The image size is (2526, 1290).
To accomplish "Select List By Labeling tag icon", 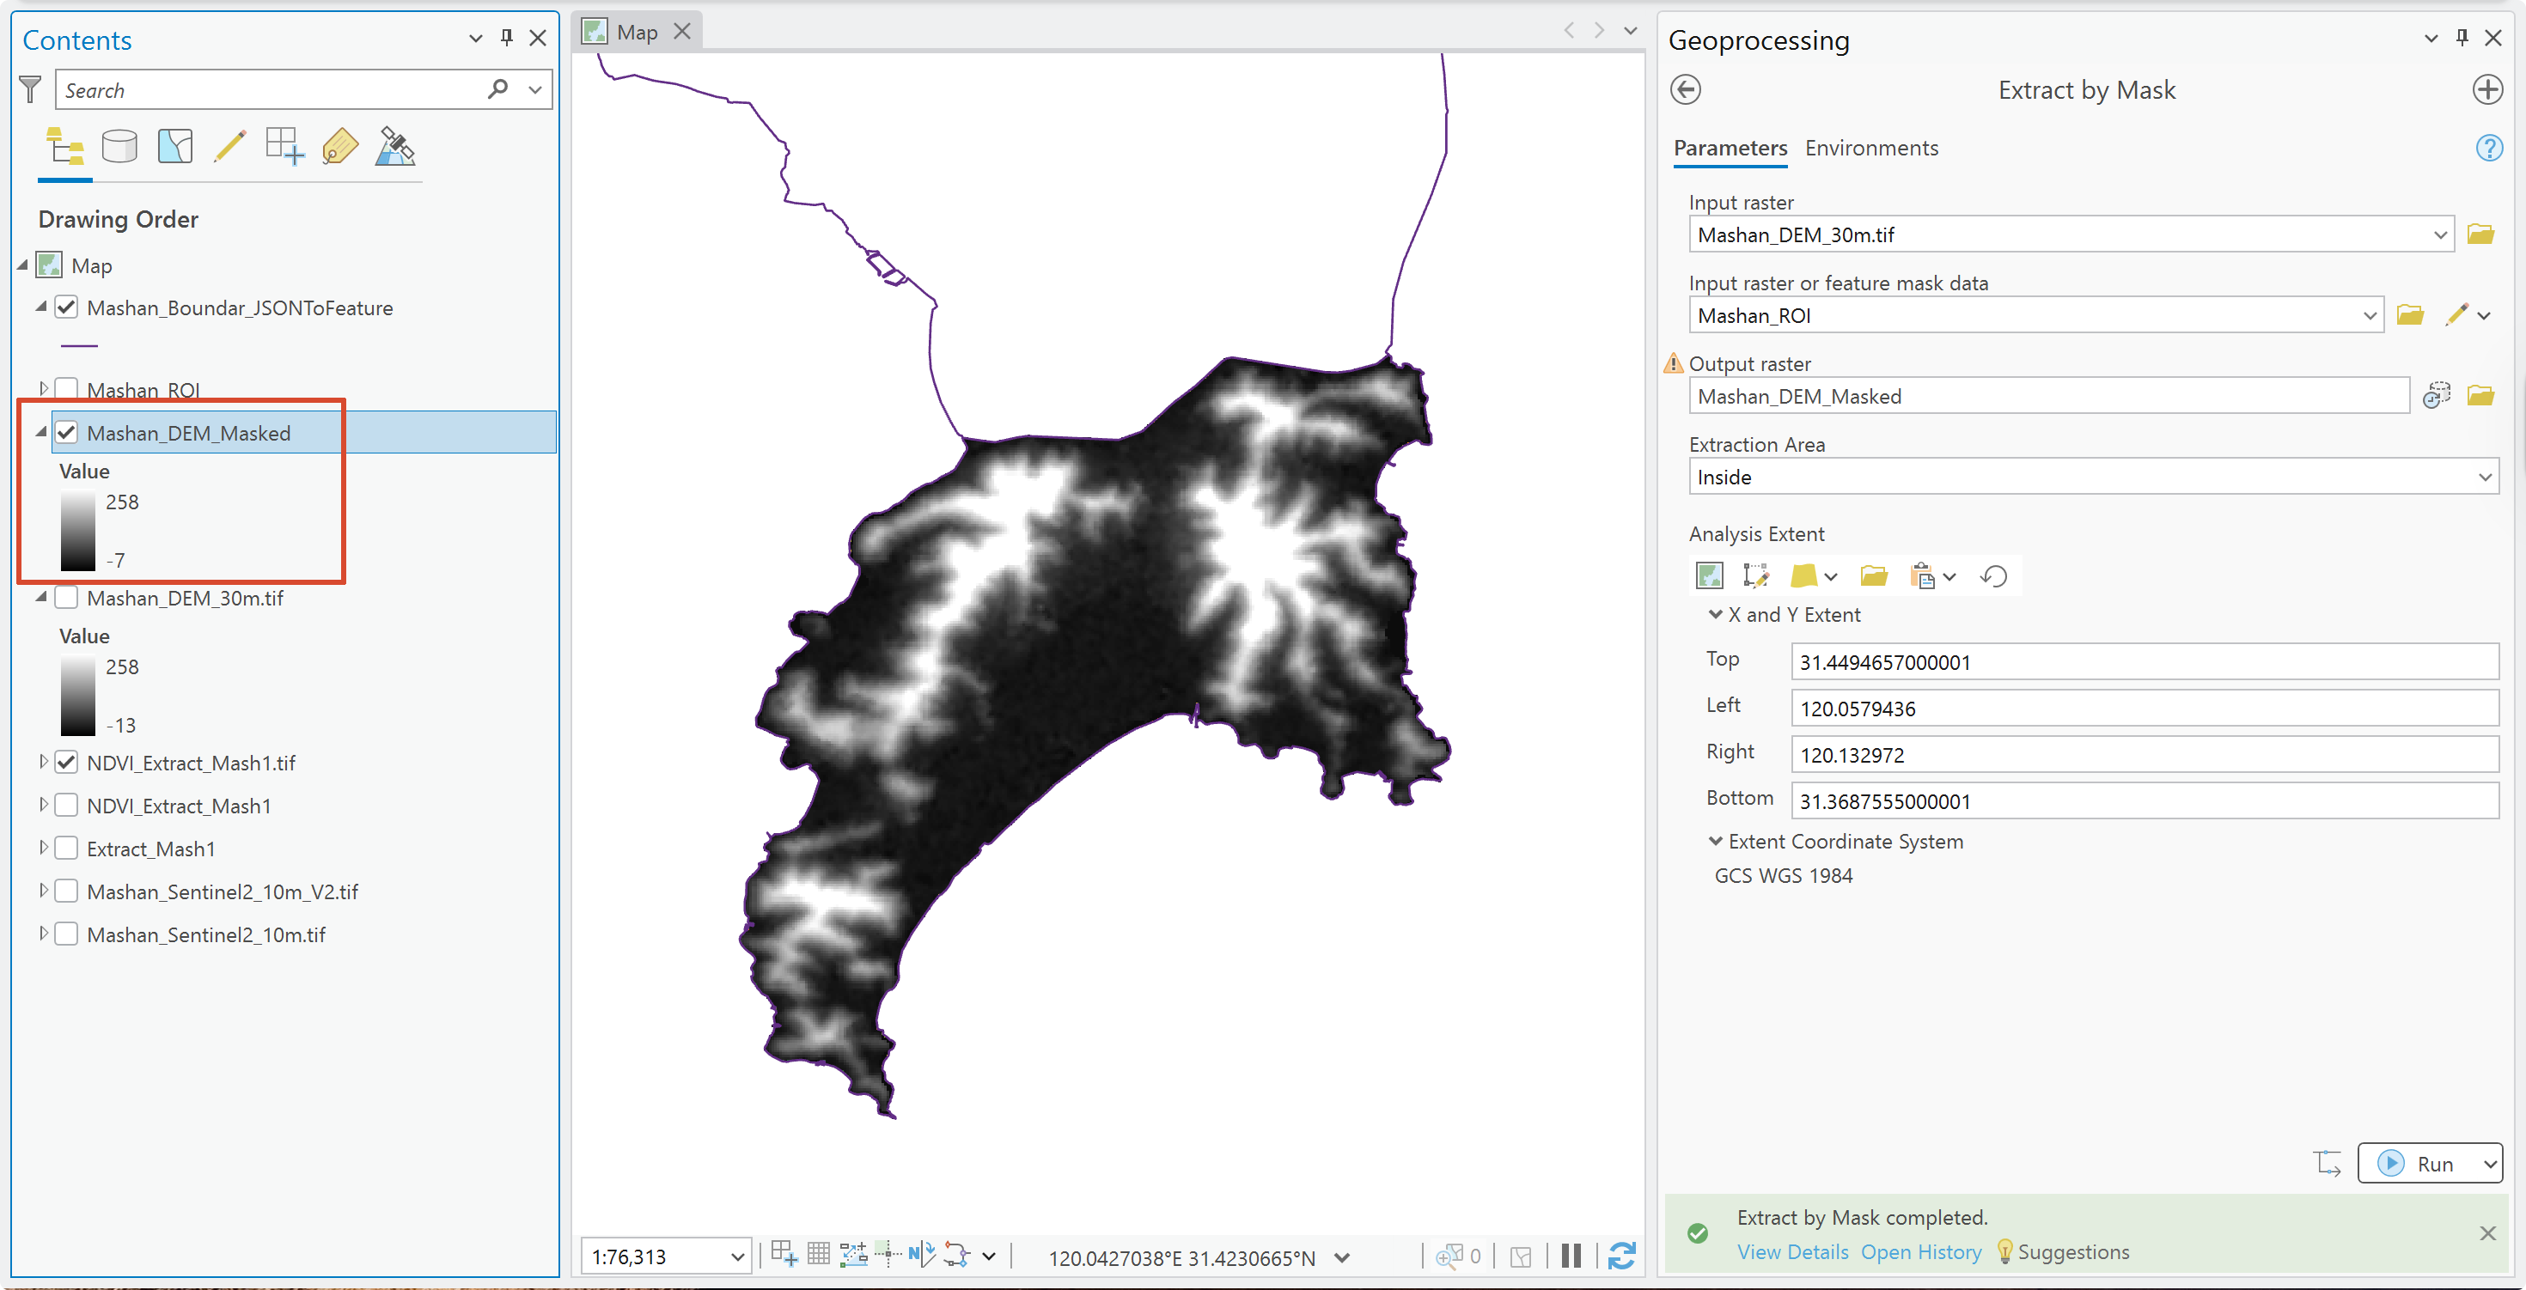I will (x=339, y=147).
